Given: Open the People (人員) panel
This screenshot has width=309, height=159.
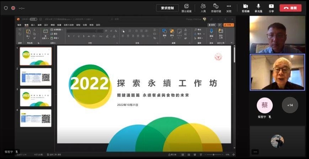Looking at the screenshot, I should (203, 7).
